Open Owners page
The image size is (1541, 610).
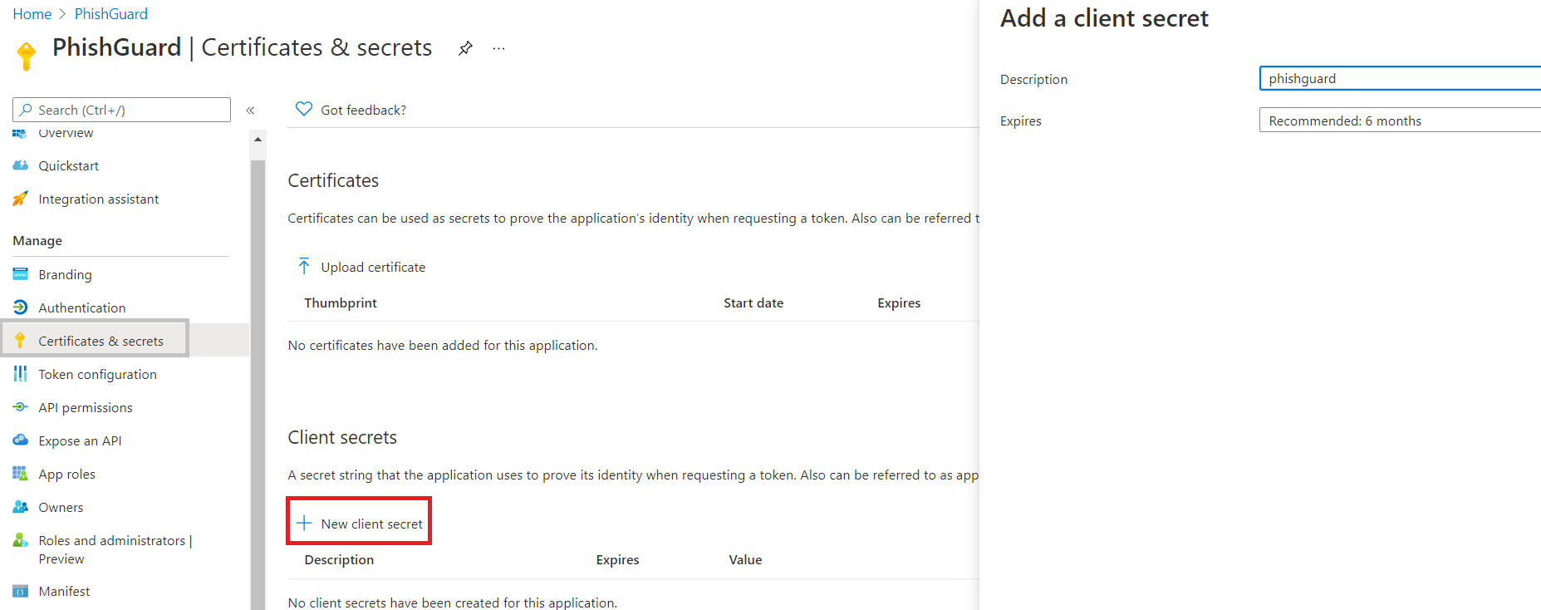(x=61, y=507)
